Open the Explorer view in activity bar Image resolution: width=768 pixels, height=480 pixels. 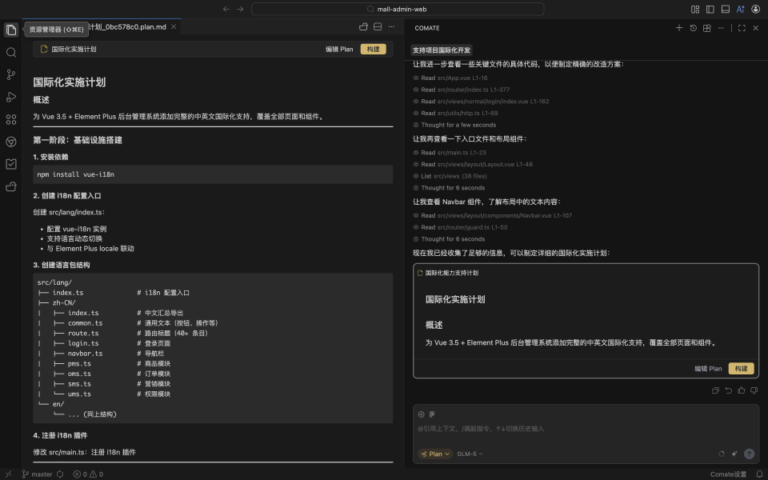(x=11, y=30)
